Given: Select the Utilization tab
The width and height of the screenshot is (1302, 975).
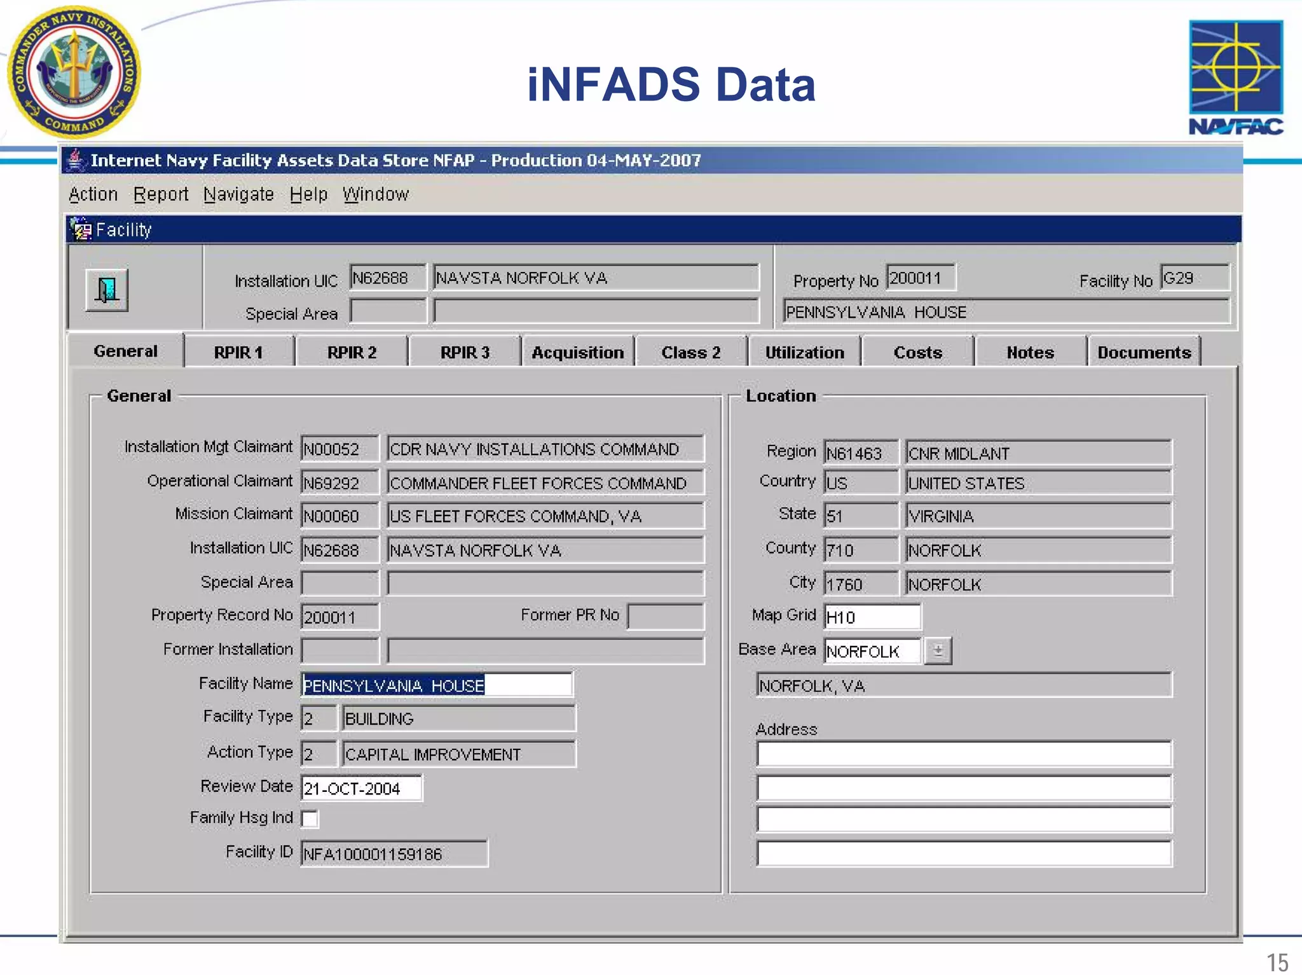Looking at the screenshot, I should pyautogui.click(x=804, y=352).
